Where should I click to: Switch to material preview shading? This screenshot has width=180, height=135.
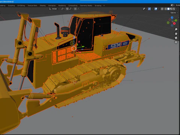coord(171,9)
